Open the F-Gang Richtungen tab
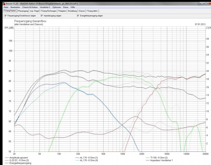 (x=49, y=11)
